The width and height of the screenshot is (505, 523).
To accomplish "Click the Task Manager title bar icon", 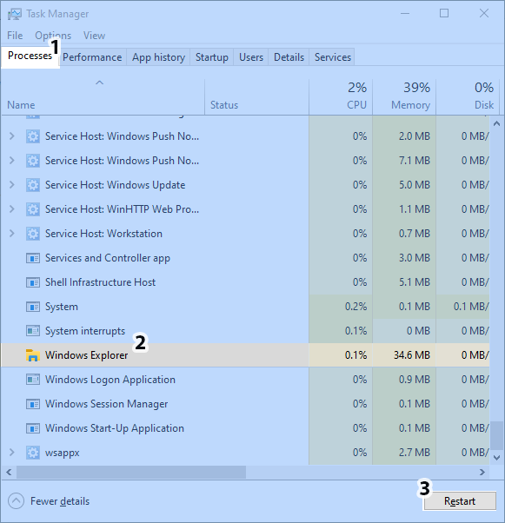I will [15, 14].
